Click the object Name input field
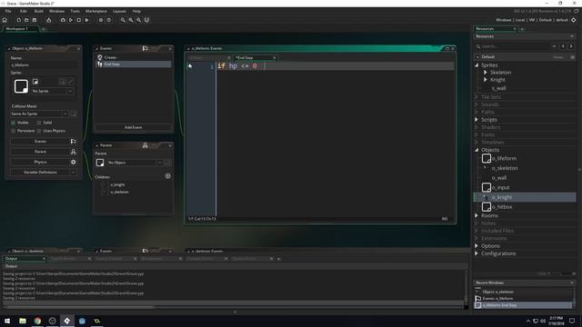Viewport: 582px width, 327px height. (x=44, y=64)
